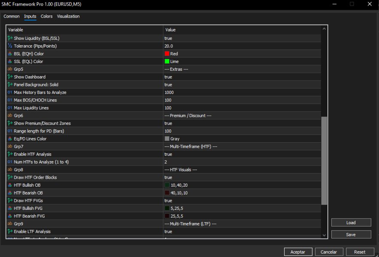
Task: Click the Max Liquidity Lines value field
Action: tap(242, 108)
